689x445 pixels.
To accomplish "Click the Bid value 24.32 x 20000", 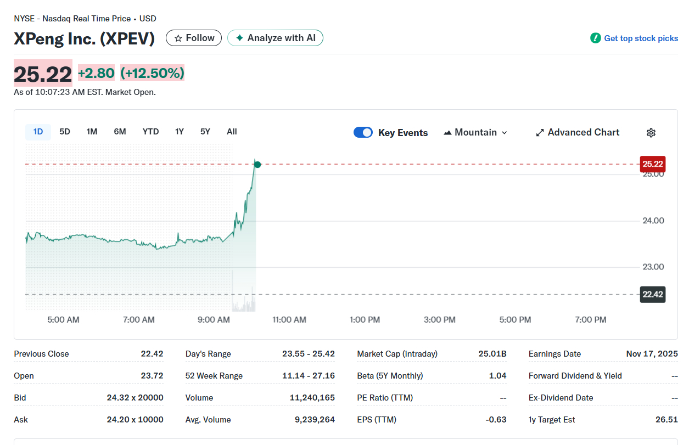I will tap(135, 398).
